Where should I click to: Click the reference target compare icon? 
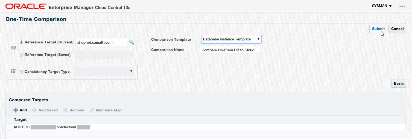(x=13, y=48)
